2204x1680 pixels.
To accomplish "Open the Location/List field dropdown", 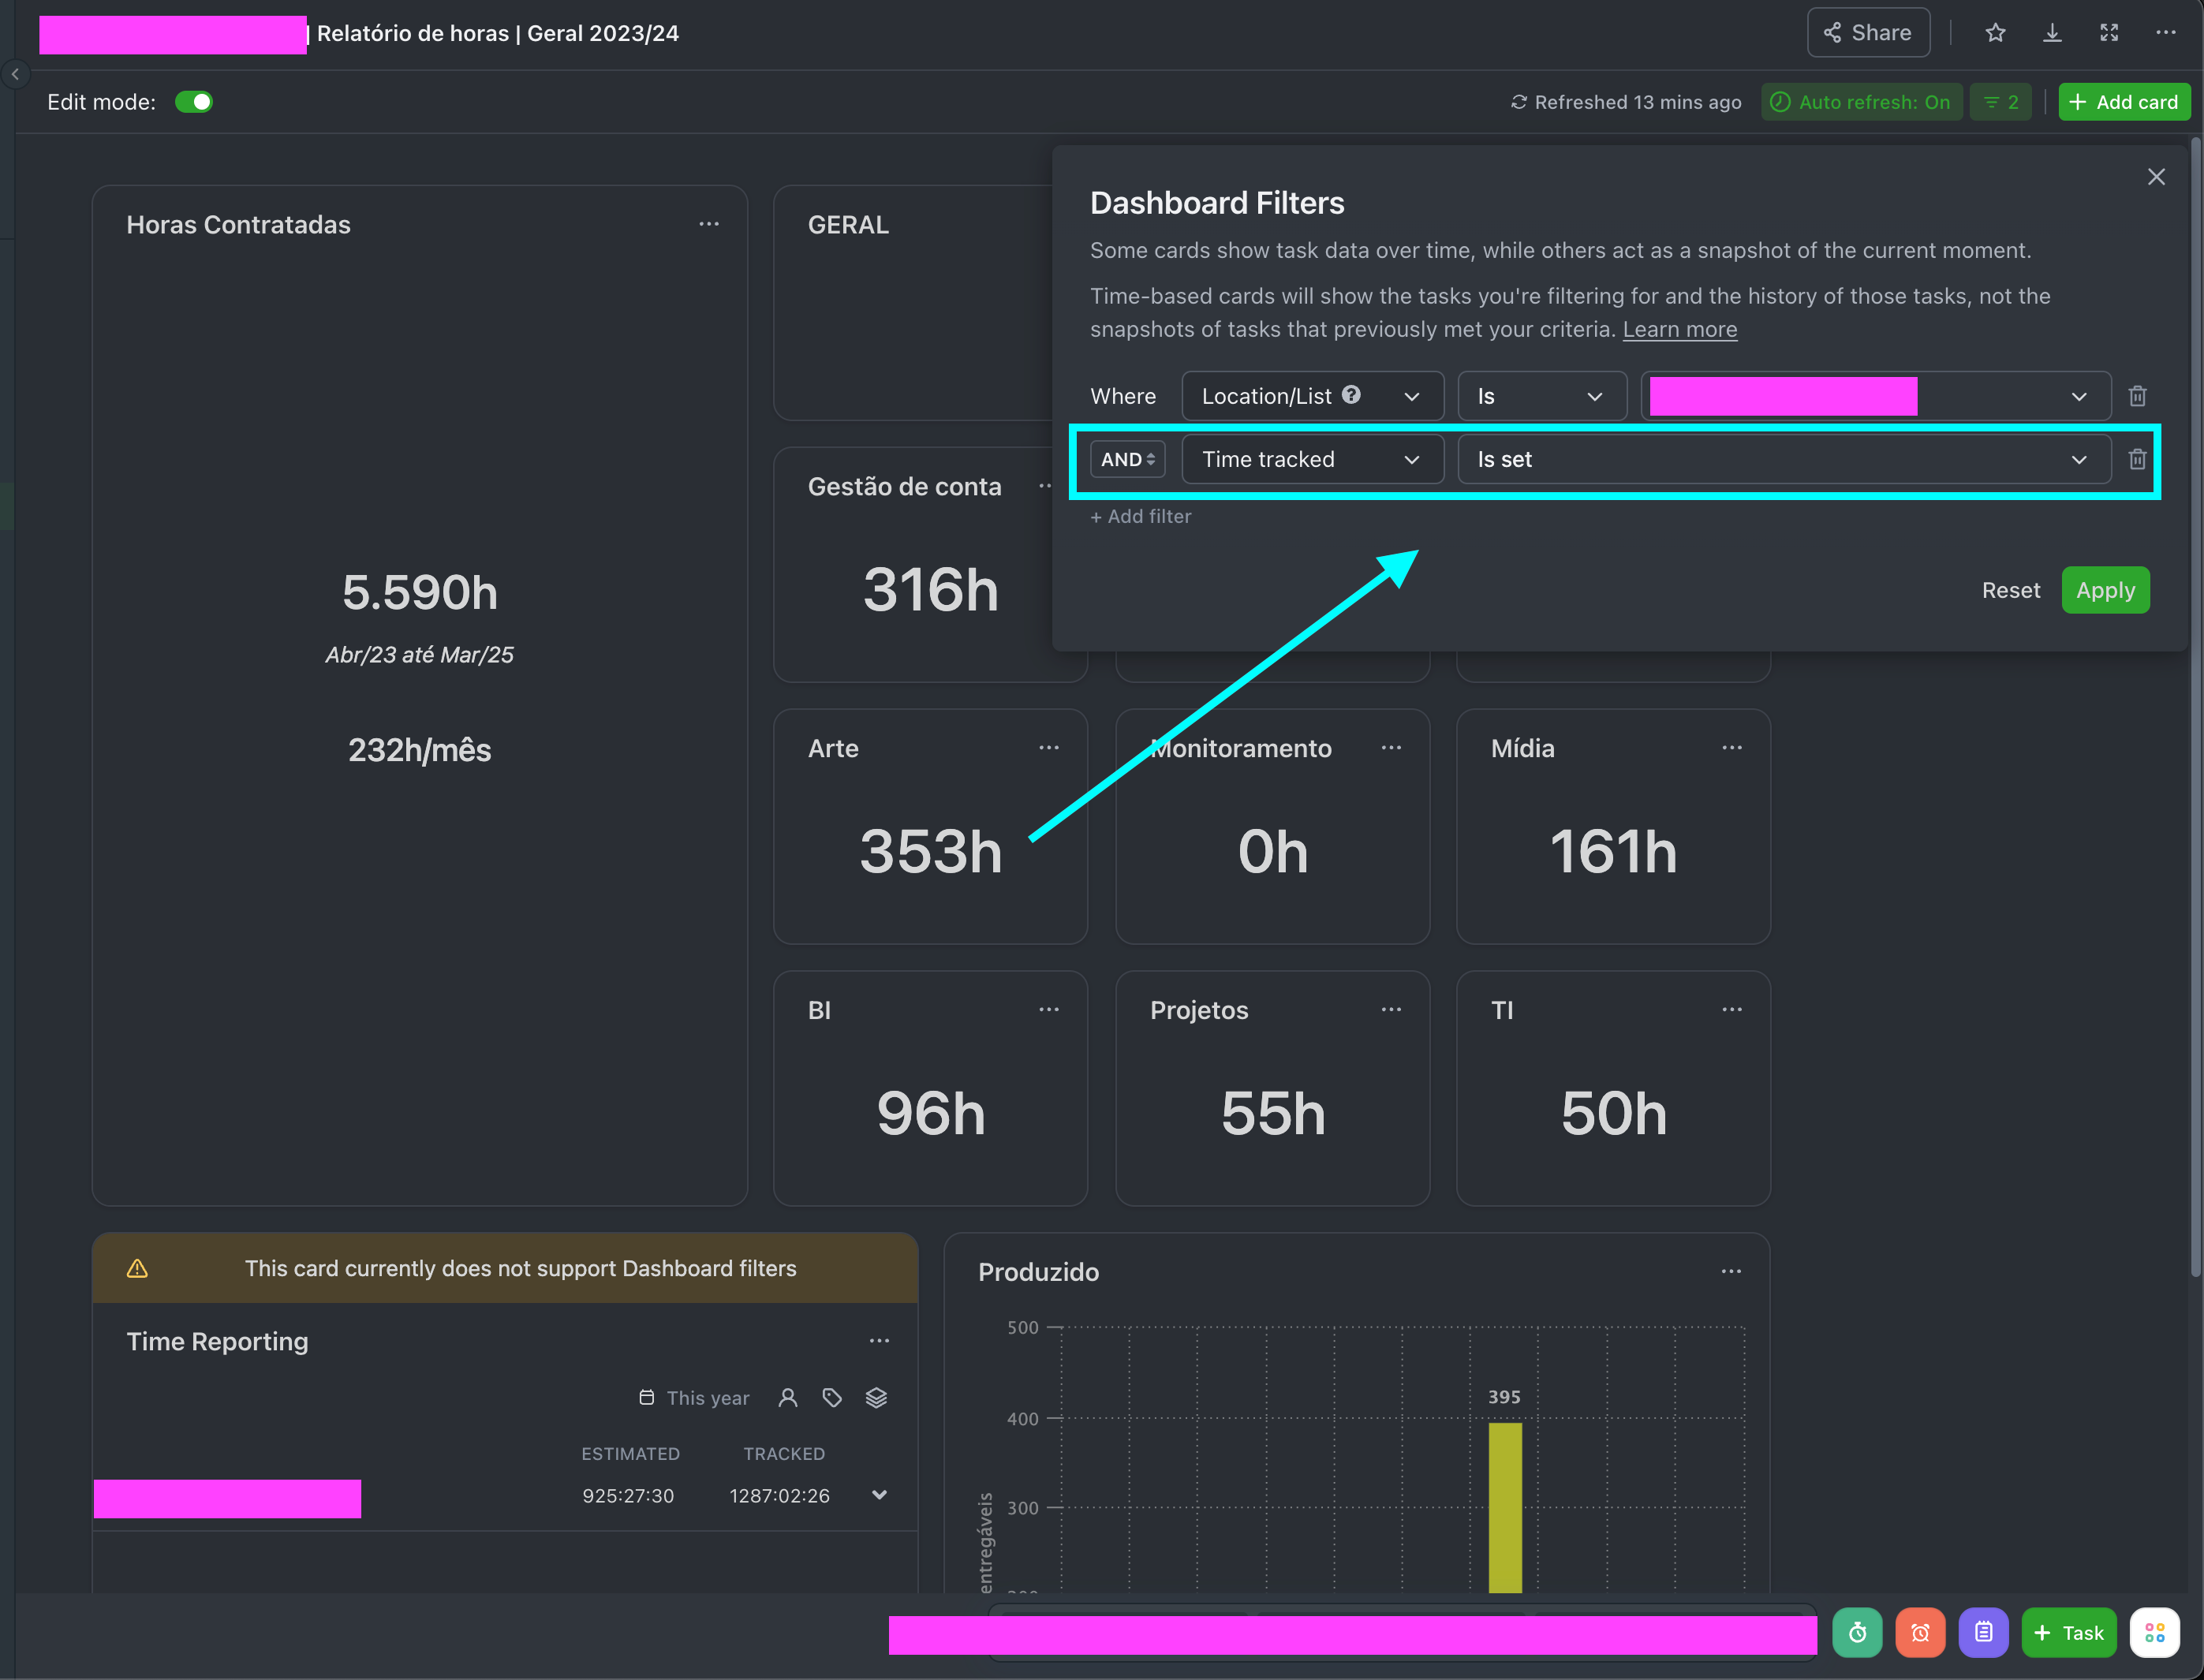I will pyautogui.click(x=1312, y=396).
